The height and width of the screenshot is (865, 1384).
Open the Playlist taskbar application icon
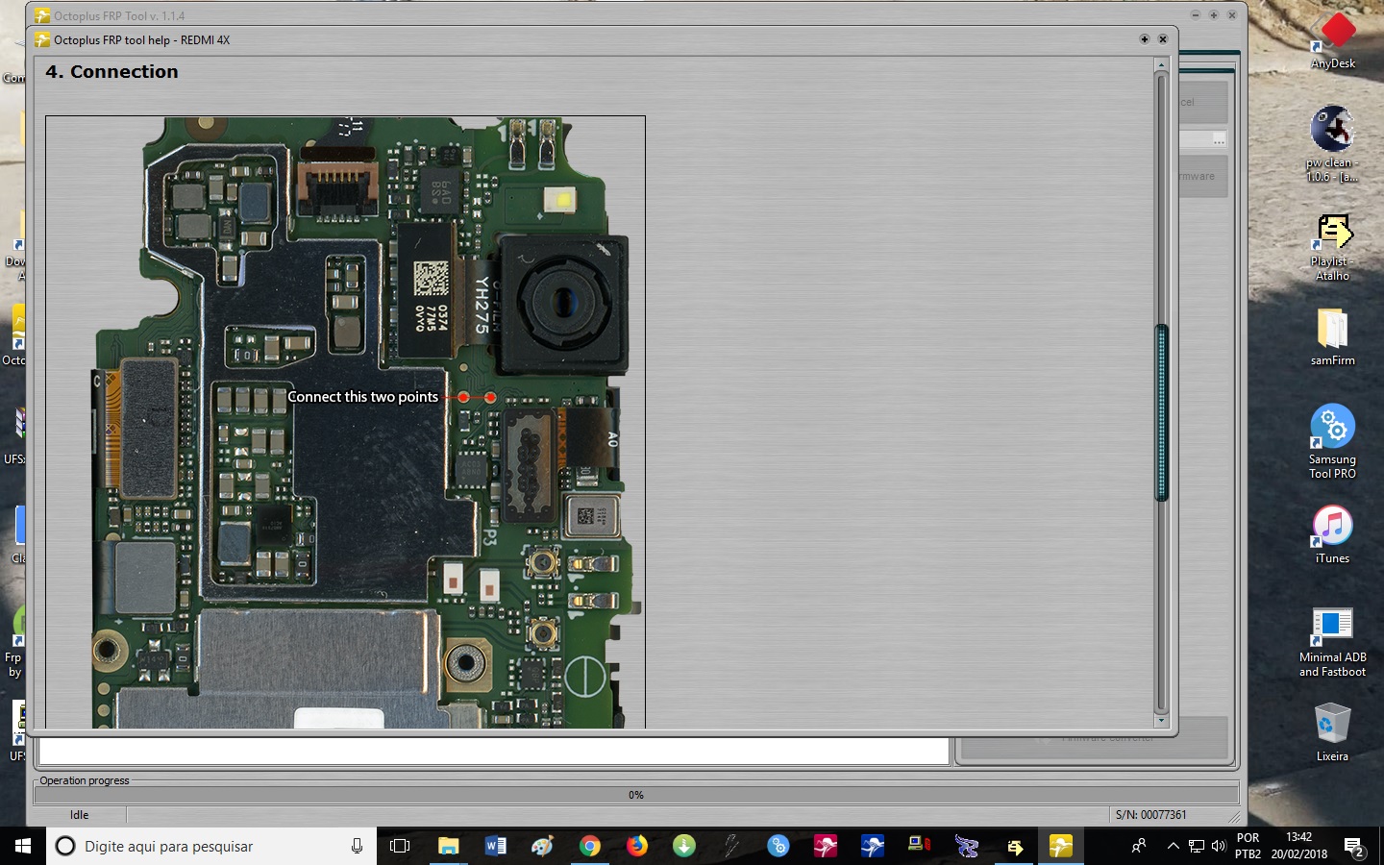[1014, 846]
